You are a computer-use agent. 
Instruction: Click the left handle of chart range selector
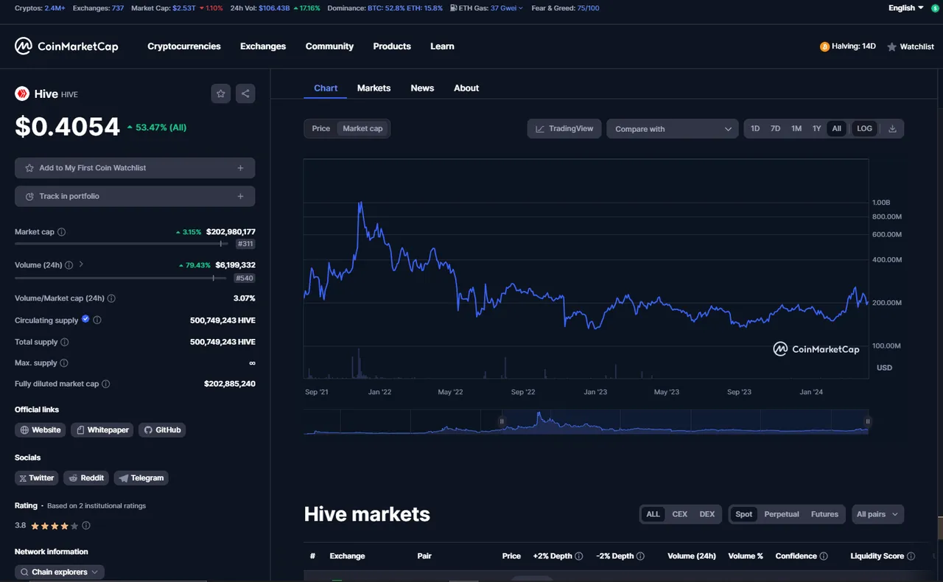502,421
